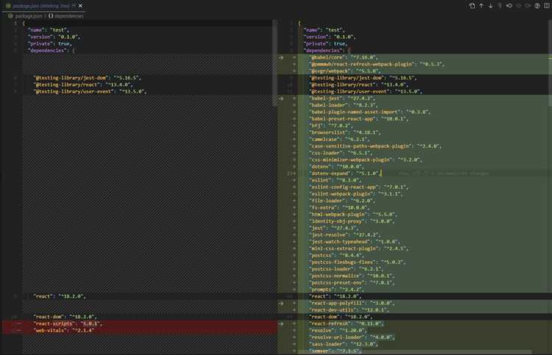Click the "name": "test" line in left pane
Viewport: 552px width, 355px height.
pos(49,30)
